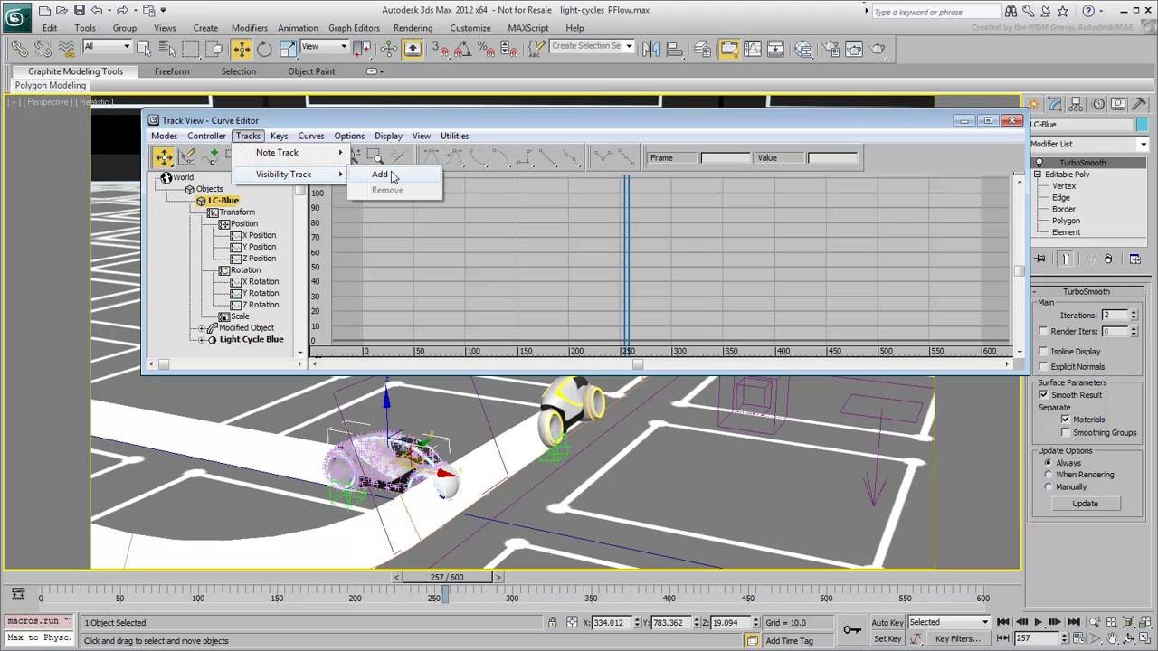Click Configure Modifier Sets icon

coord(1135,259)
